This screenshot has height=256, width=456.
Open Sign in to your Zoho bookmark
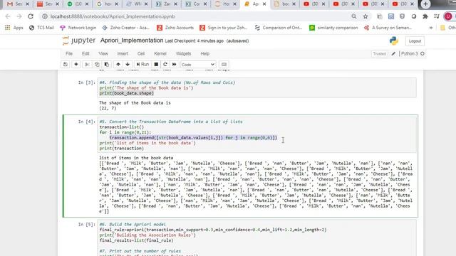223,28
